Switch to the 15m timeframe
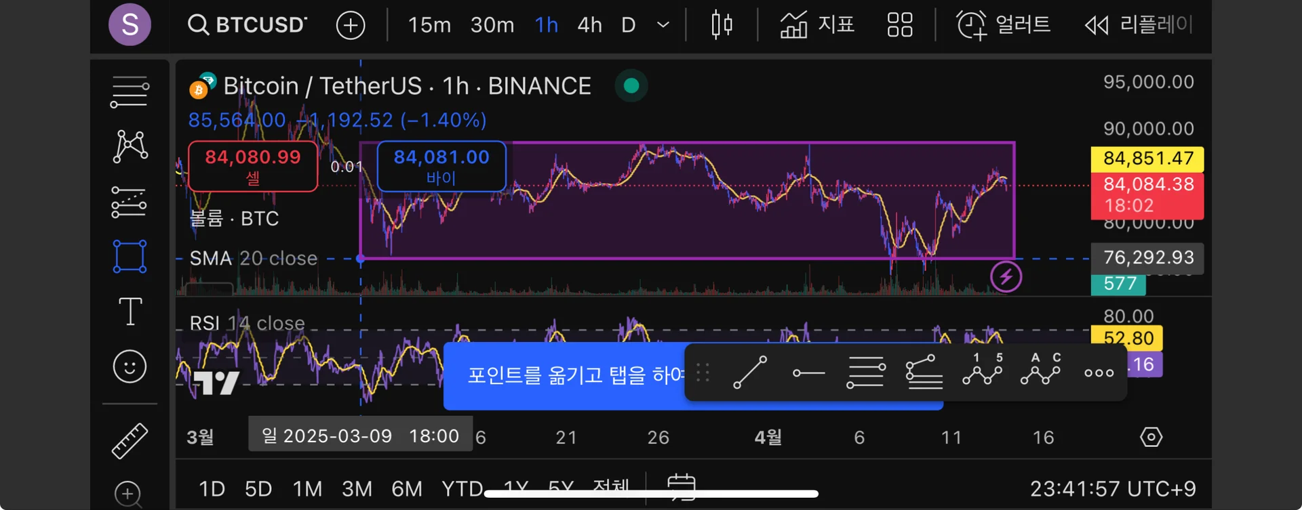 [429, 25]
